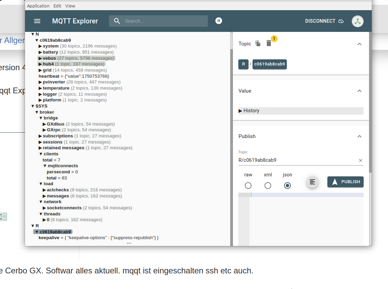Click the tree panel vertical scrollbar
The image size is (388, 289).
(231, 139)
